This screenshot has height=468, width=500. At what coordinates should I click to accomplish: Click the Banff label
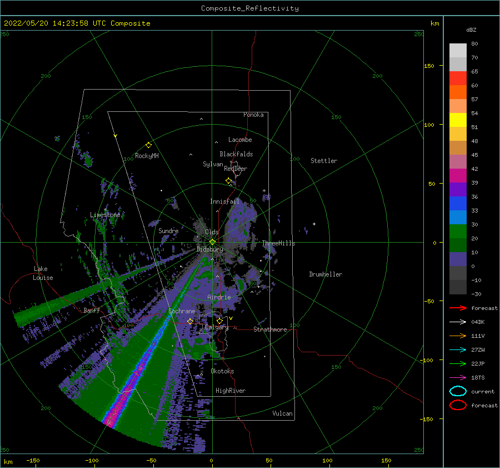pyautogui.click(x=92, y=310)
